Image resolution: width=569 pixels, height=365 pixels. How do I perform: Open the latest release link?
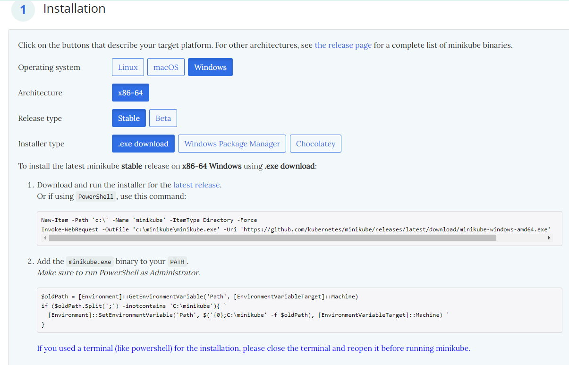pyautogui.click(x=196, y=185)
